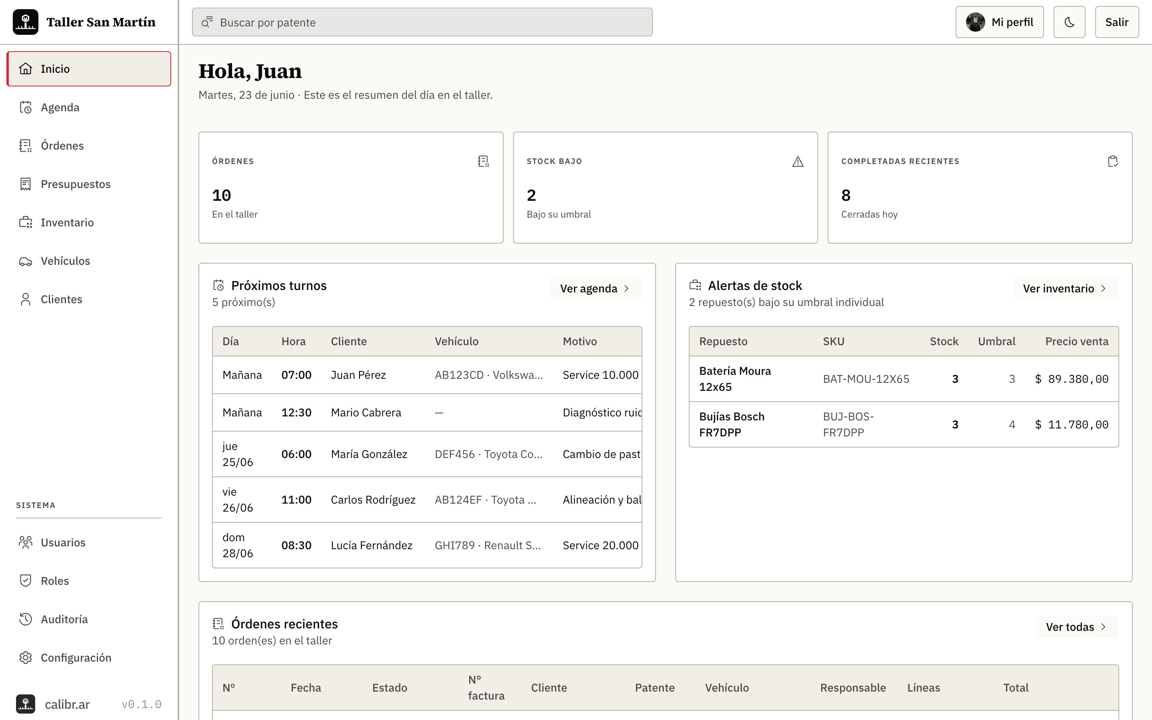Click the Stock bajo warning triangle icon
Viewport: 1152px width, 720px height.
pyautogui.click(x=798, y=162)
